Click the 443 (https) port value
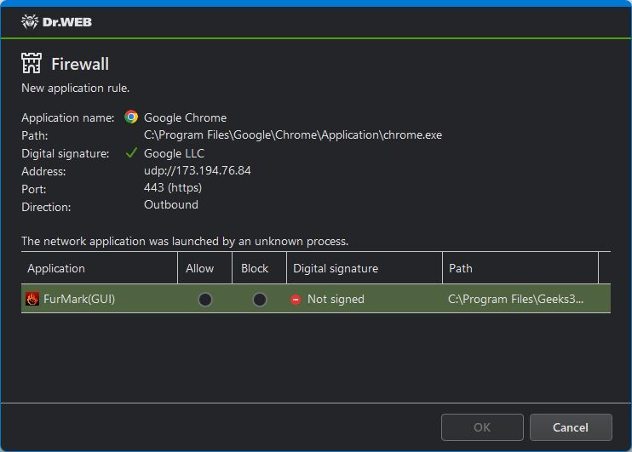632x452 pixels. tap(173, 188)
